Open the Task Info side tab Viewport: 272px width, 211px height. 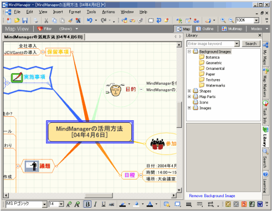(x=265, y=112)
